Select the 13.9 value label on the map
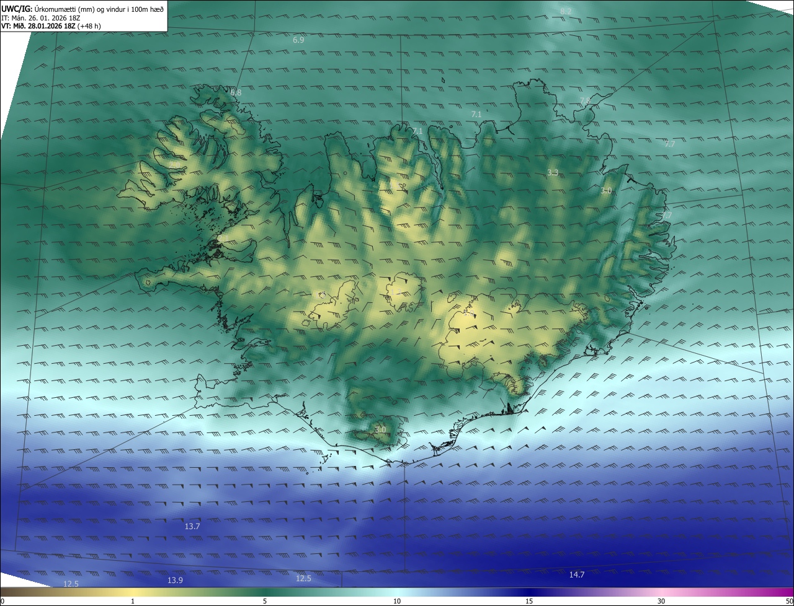This screenshot has height=606, width=794. click(175, 580)
